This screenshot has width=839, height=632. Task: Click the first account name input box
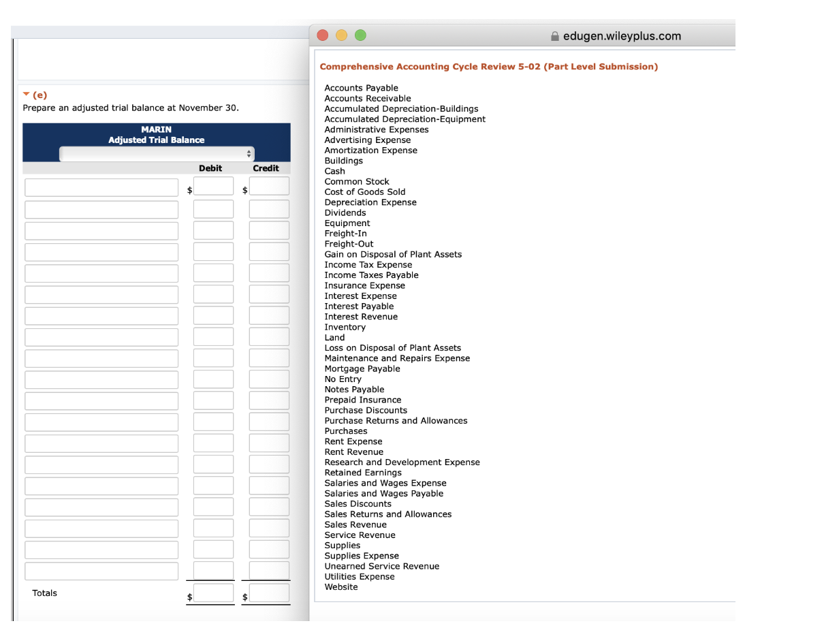[x=101, y=186]
